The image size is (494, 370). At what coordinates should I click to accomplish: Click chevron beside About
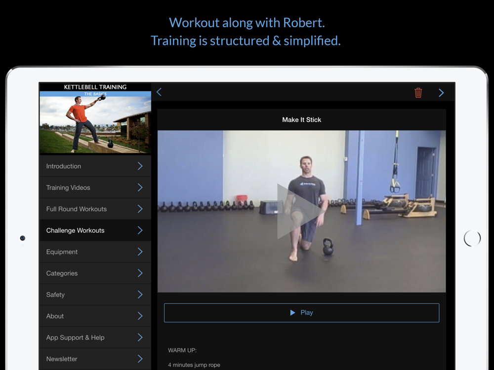click(x=140, y=316)
